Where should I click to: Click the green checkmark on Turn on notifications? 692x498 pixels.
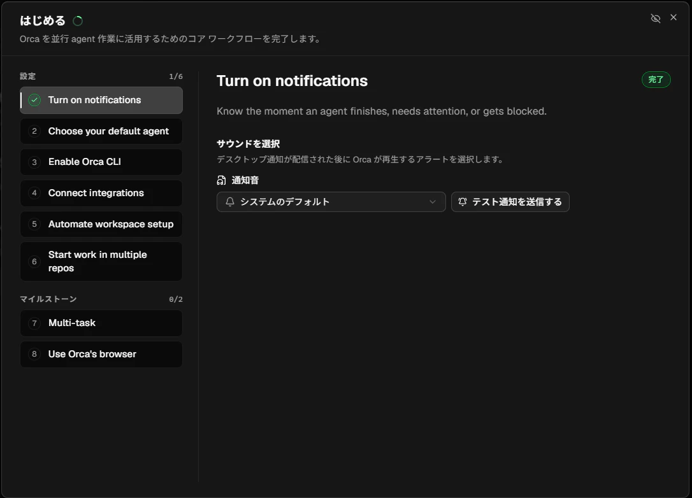(x=34, y=100)
